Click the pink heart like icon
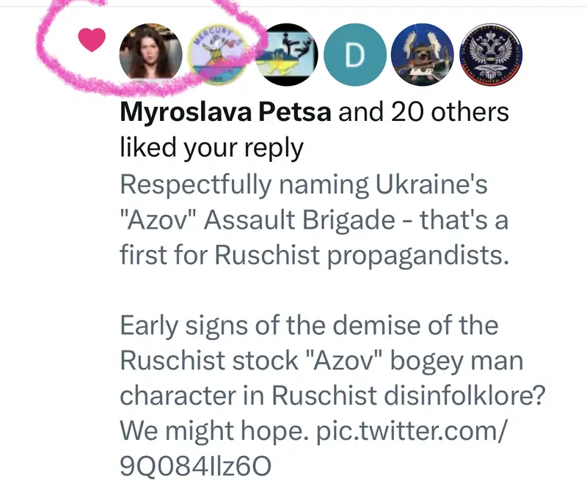 click(92, 43)
